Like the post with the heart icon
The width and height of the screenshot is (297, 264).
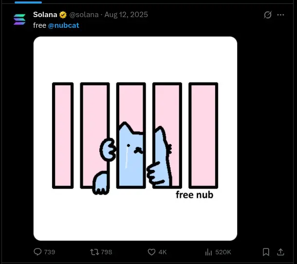click(151, 252)
